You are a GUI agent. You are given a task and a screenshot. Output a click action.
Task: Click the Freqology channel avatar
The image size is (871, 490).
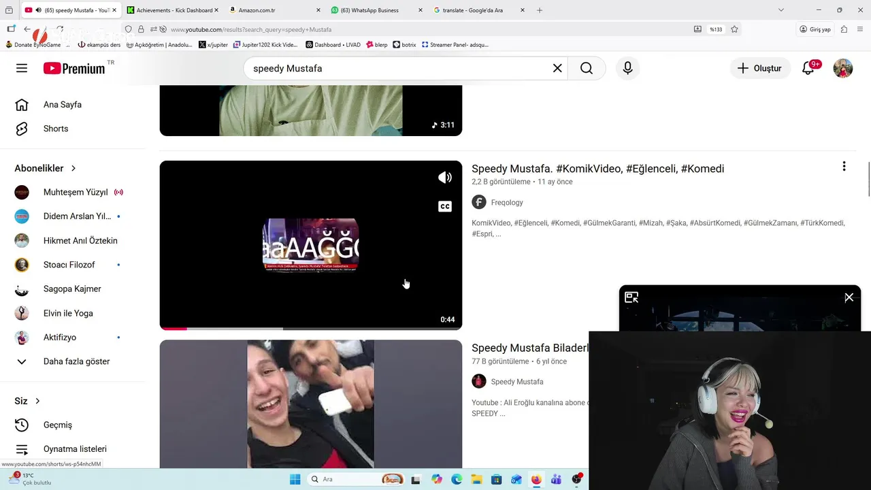coord(479,202)
